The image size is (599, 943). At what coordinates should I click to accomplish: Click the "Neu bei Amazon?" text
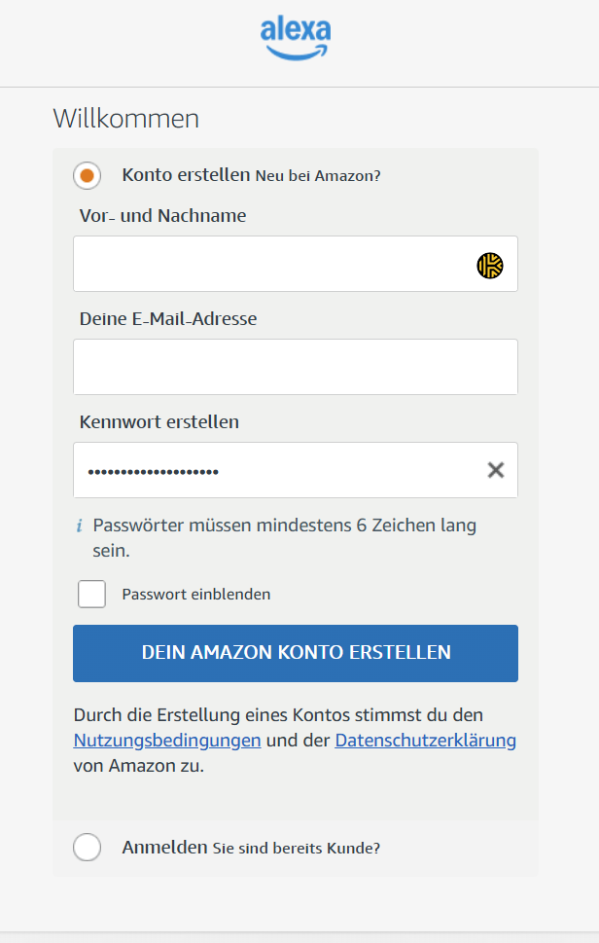tap(318, 176)
